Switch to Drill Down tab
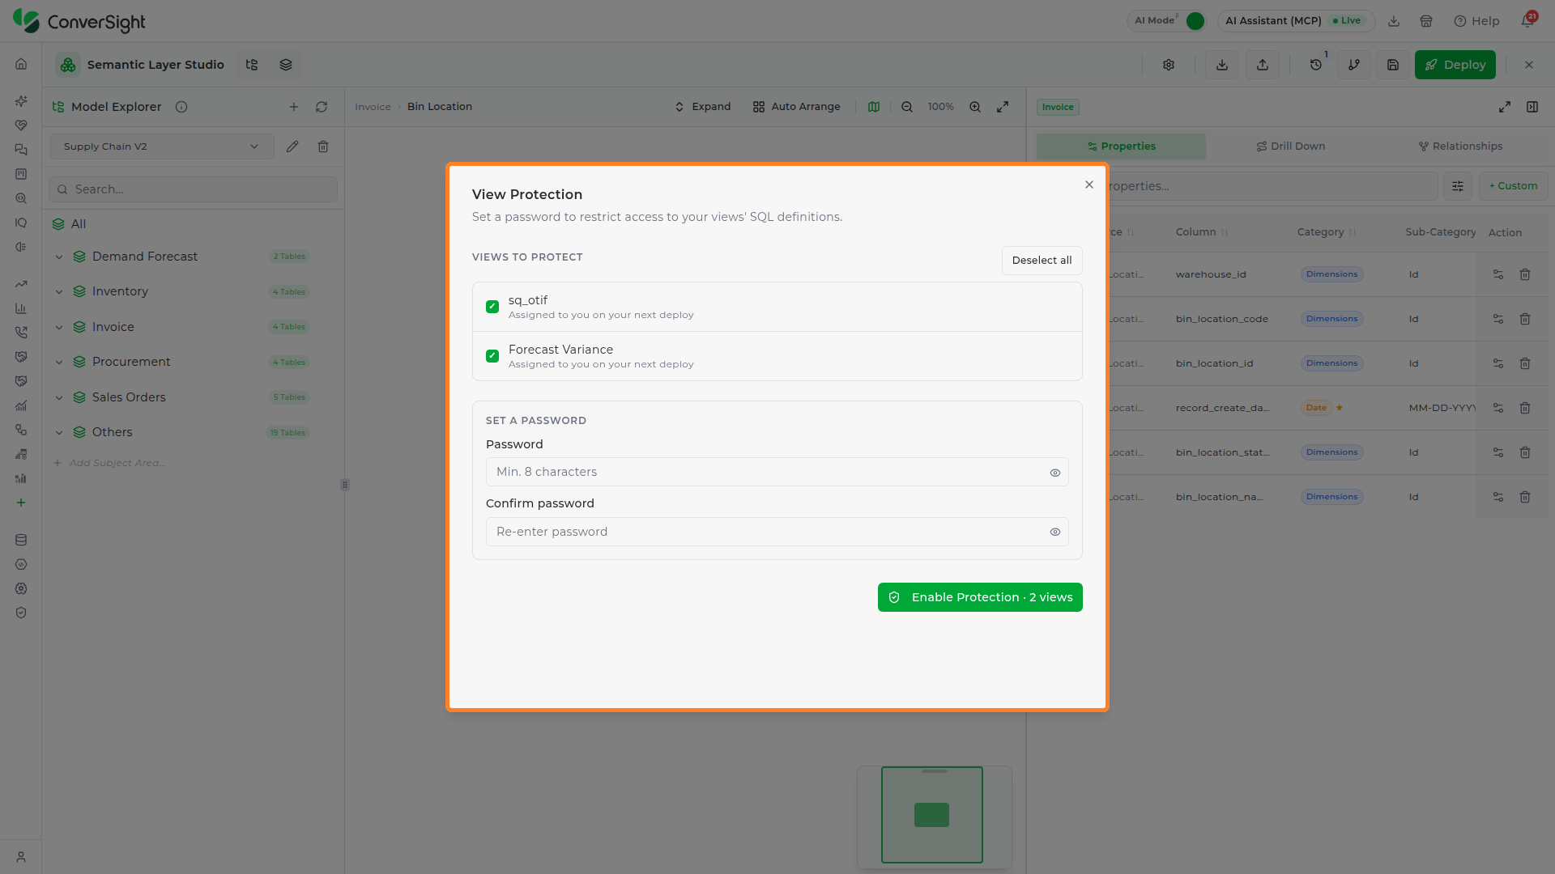 1290,146
